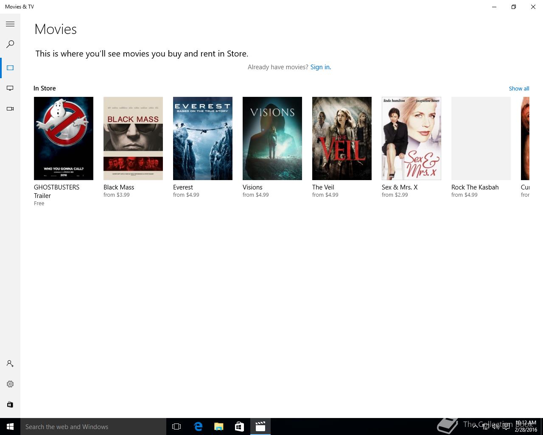Open search in Movies & TV
The height and width of the screenshot is (435, 543).
(10, 44)
